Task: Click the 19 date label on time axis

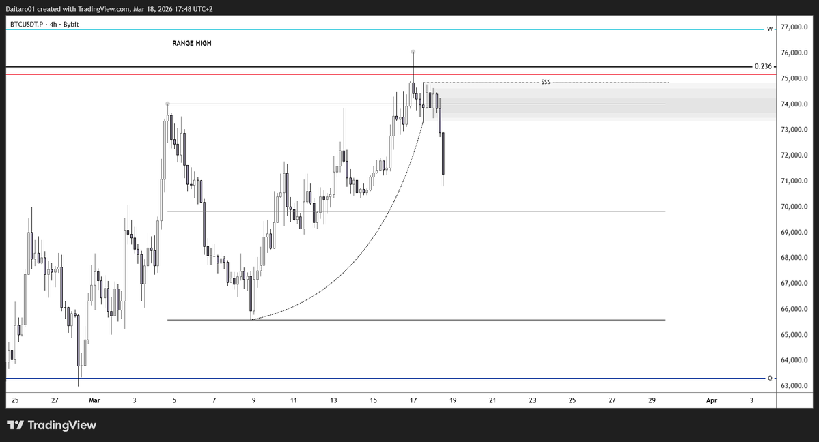Action: pyautogui.click(x=453, y=401)
